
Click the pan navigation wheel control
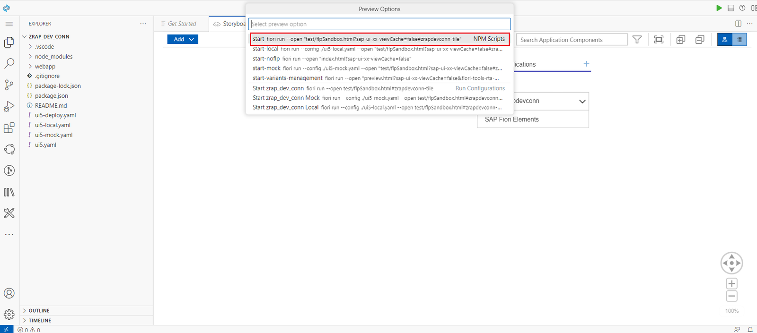(x=731, y=263)
